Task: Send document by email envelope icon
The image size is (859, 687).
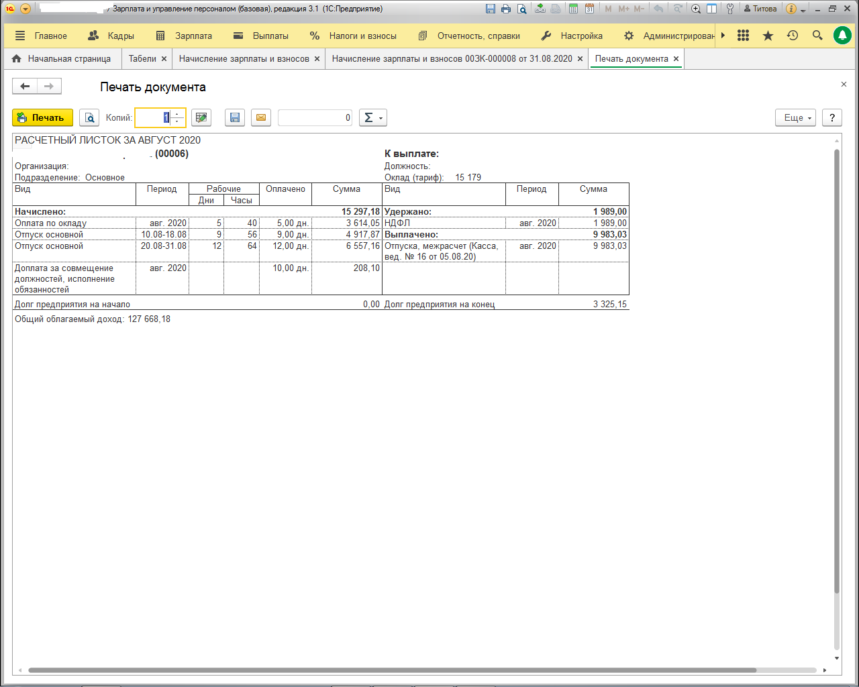Action: [x=261, y=118]
